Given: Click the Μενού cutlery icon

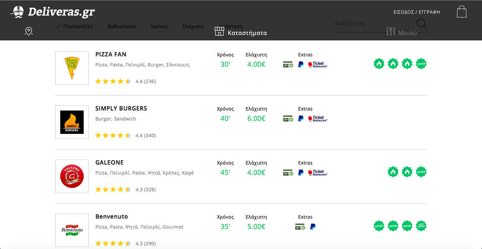Looking at the screenshot, I should [x=390, y=31].
